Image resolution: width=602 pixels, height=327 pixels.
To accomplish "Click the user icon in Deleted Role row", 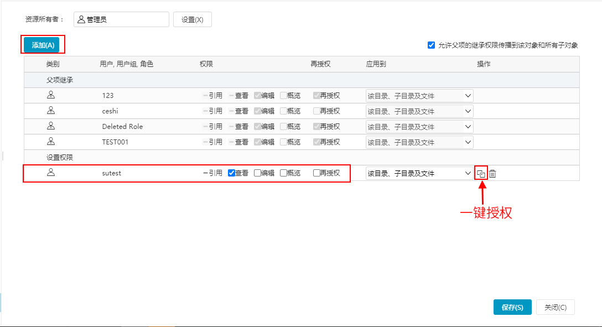I will pos(51,126).
